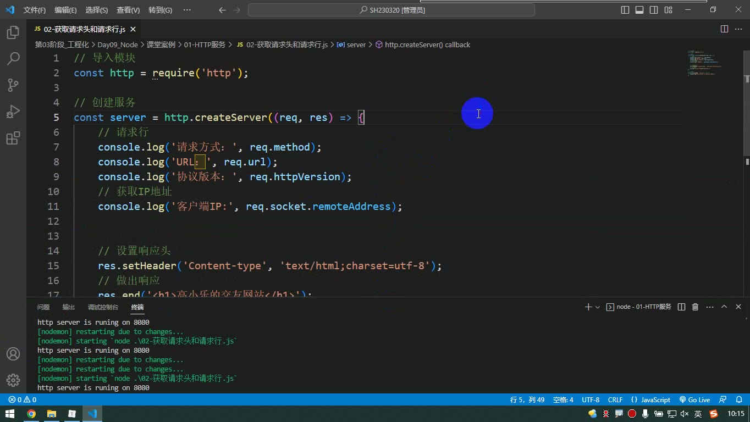The image size is (750, 422).
Task: Open the Source Control view
Action: 13,85
